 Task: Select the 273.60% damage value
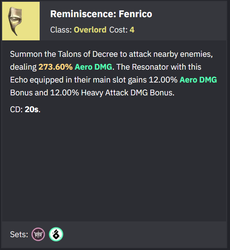coord(55,67)
